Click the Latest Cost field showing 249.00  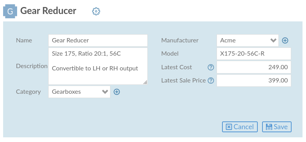point(254,67)
